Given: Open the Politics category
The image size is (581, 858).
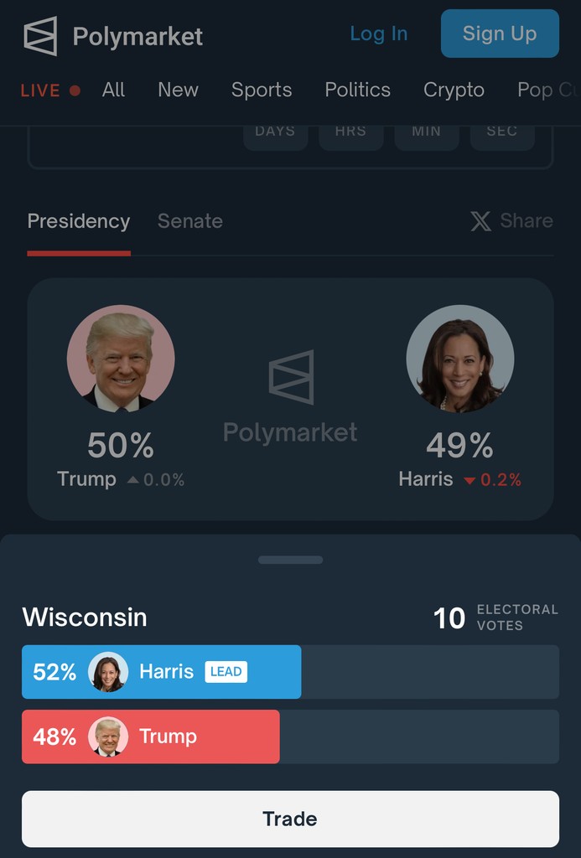Looking at the screenshot, I should click(x=357, y=90).
